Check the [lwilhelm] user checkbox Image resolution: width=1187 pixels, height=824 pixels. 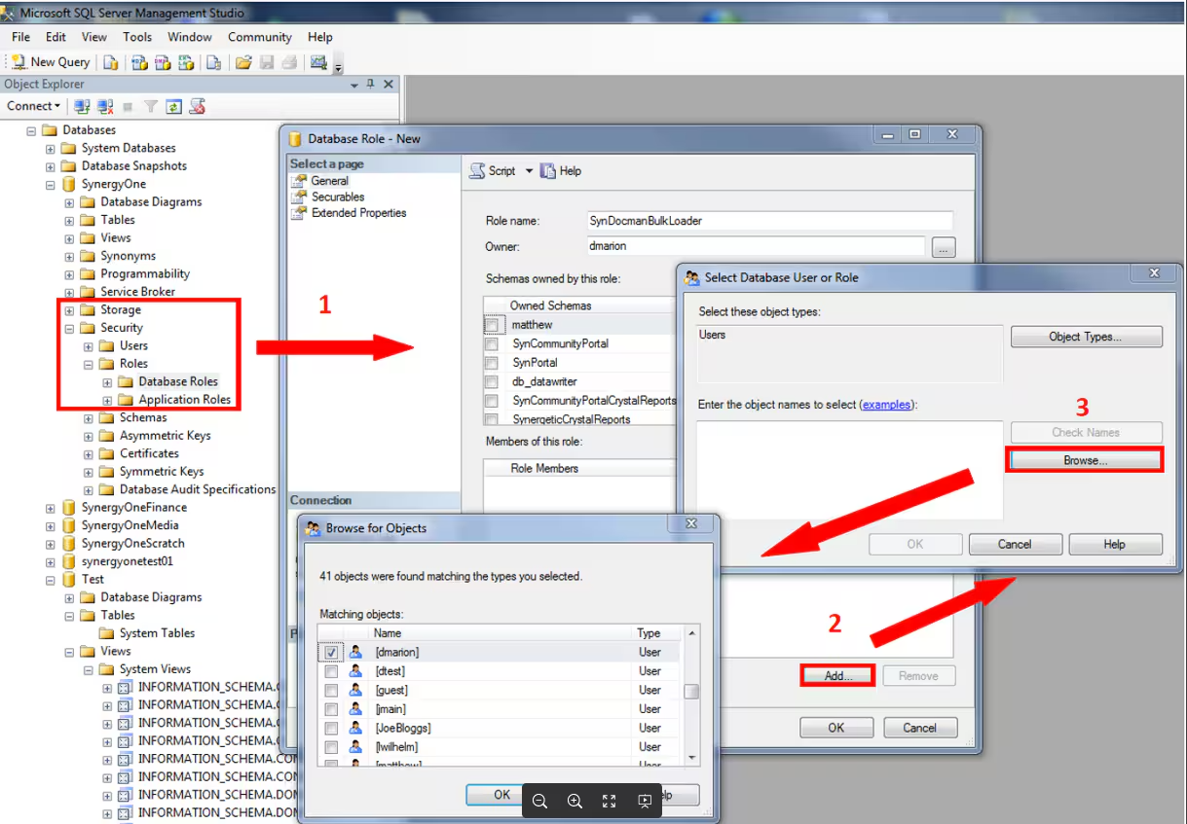pos(332,747)
